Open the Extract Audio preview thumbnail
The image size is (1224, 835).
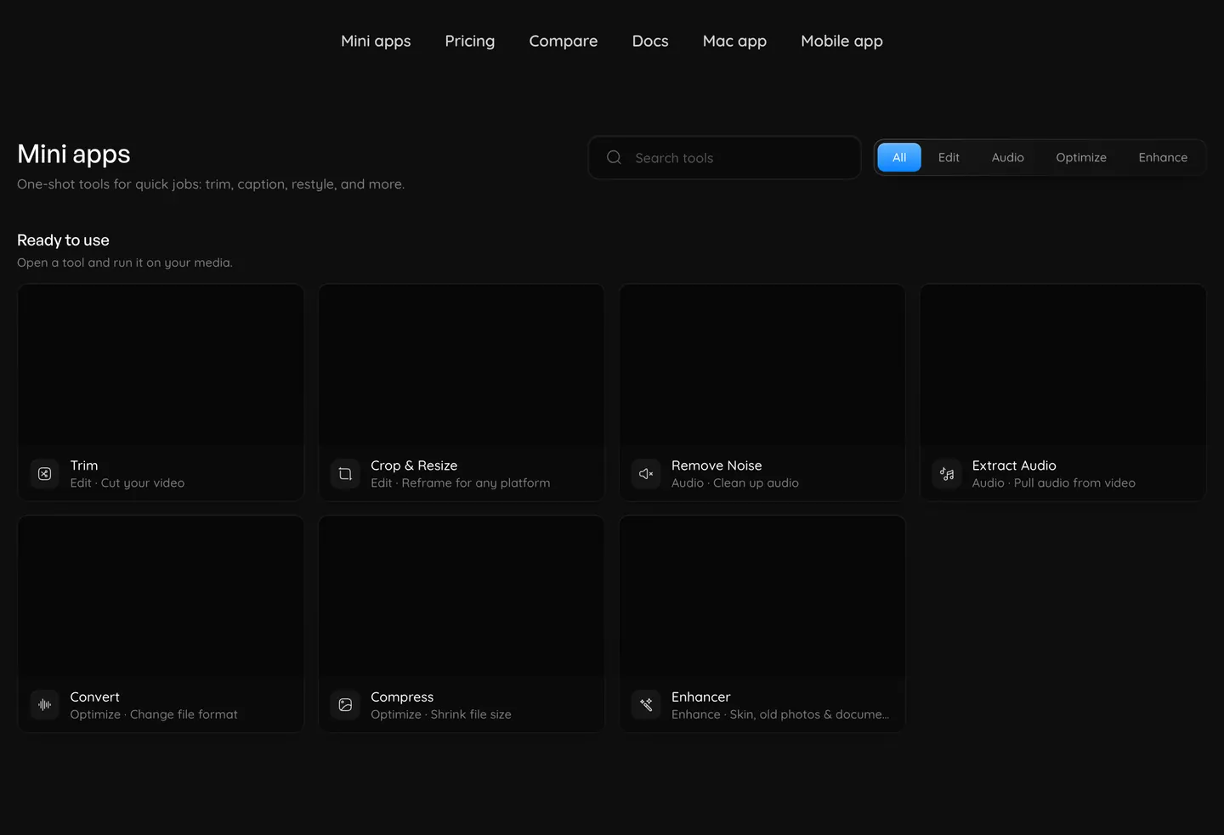(1063, 365)
